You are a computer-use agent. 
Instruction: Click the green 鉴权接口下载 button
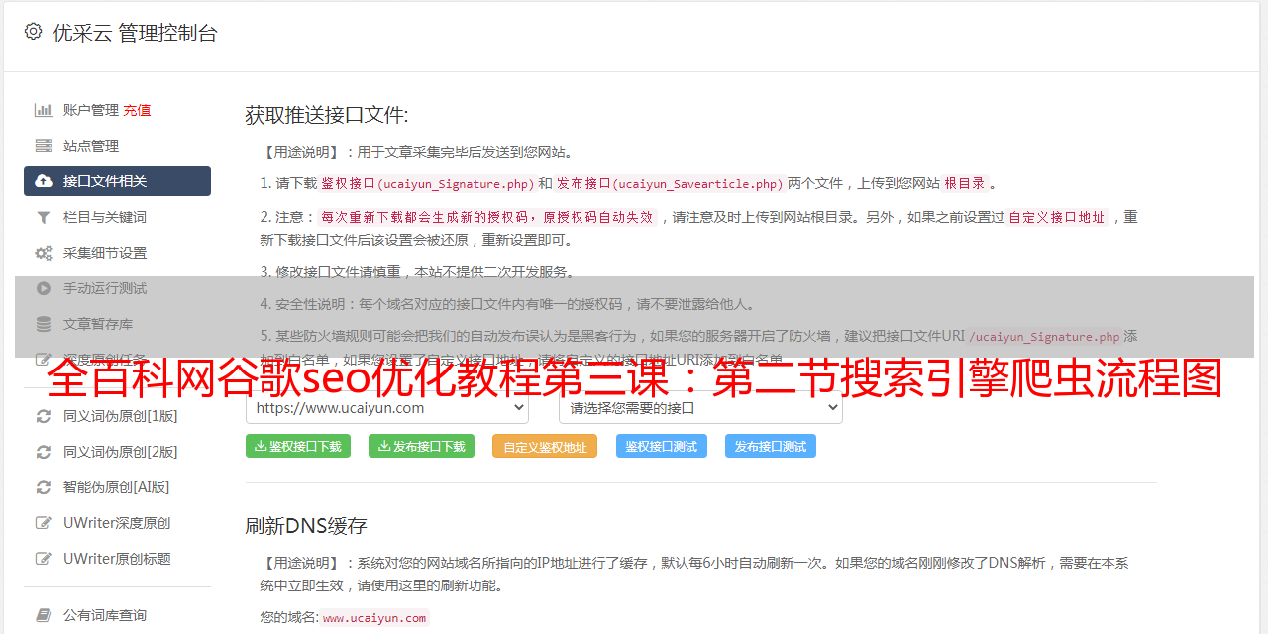[298, 446]
